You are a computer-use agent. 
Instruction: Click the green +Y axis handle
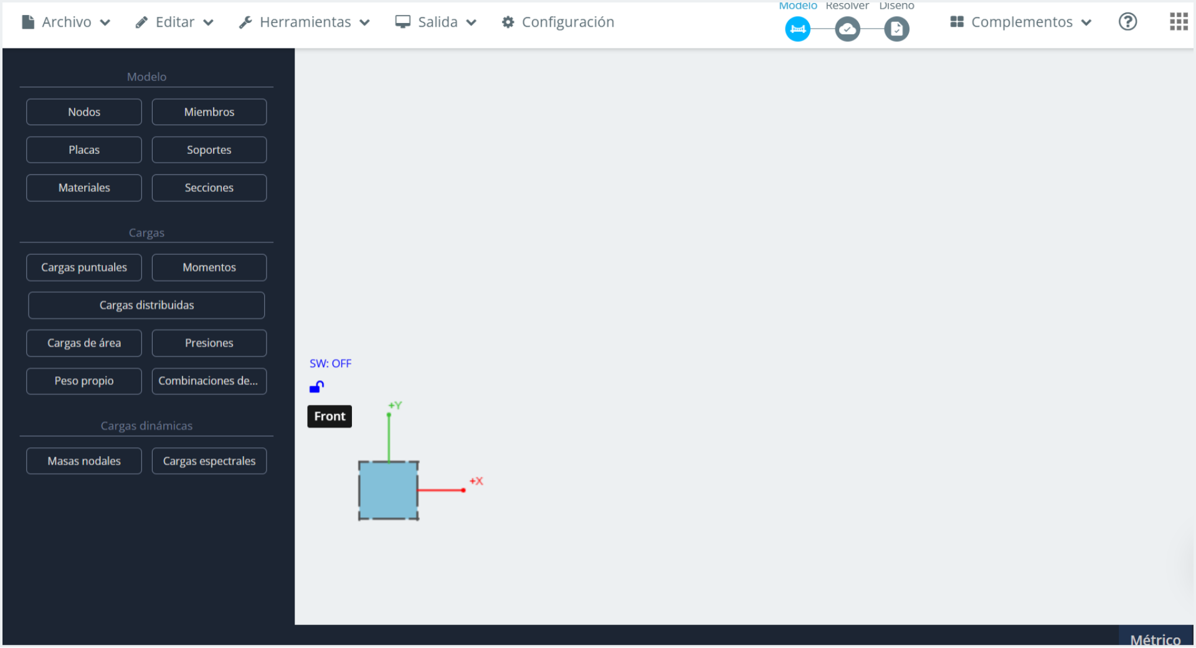click(x=389, y=414)
